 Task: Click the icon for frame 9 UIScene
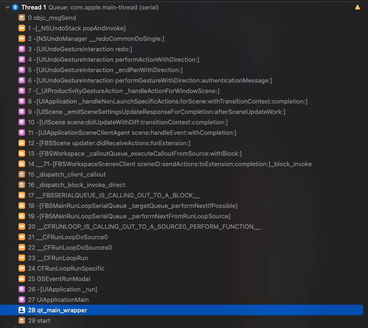point(22,112)
